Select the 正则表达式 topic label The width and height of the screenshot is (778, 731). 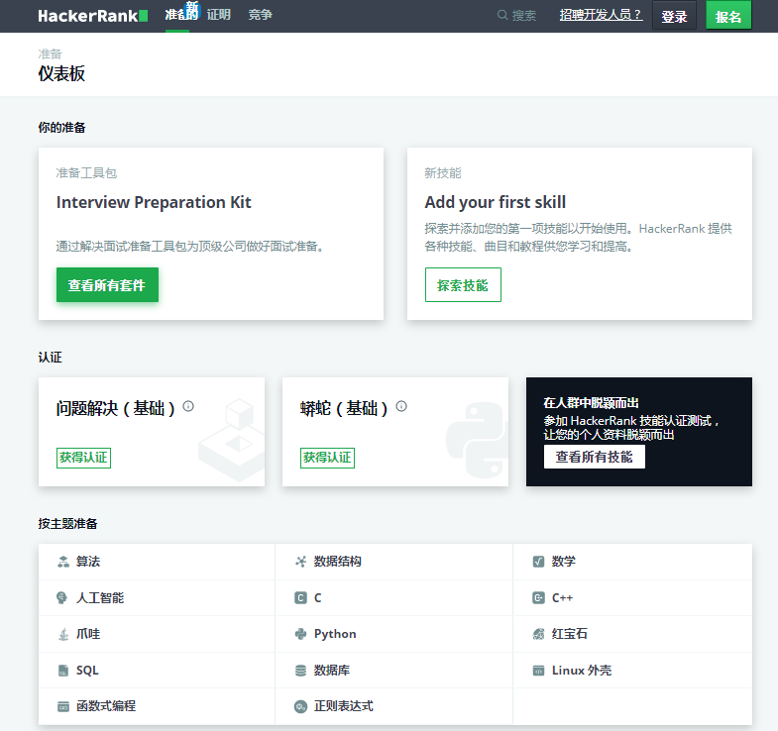coord(343,706)
